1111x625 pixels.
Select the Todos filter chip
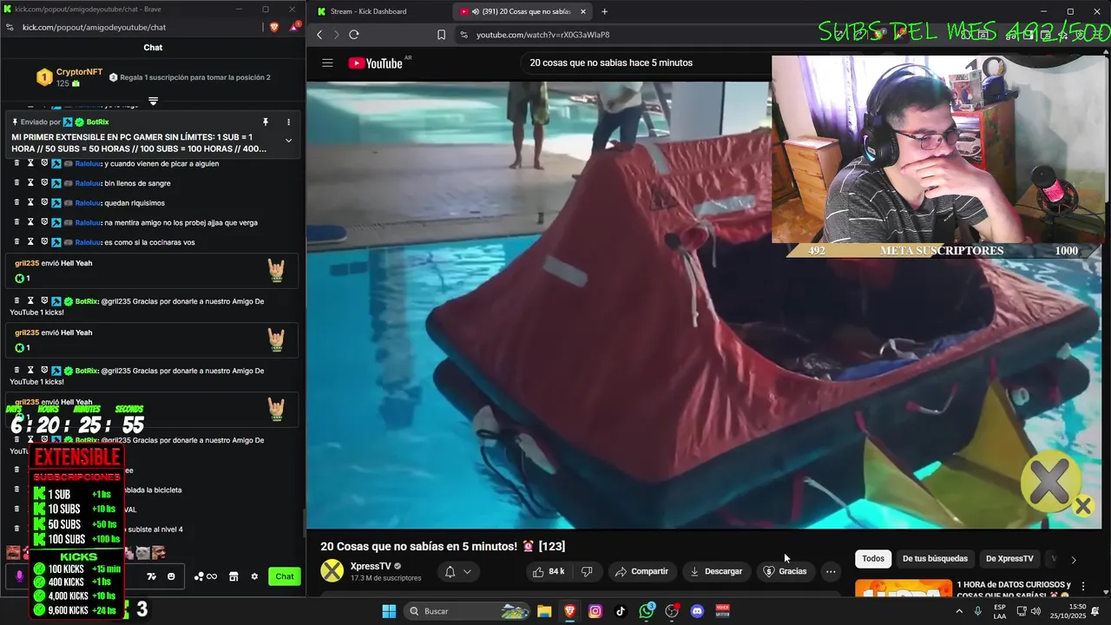tap(873, 559)
